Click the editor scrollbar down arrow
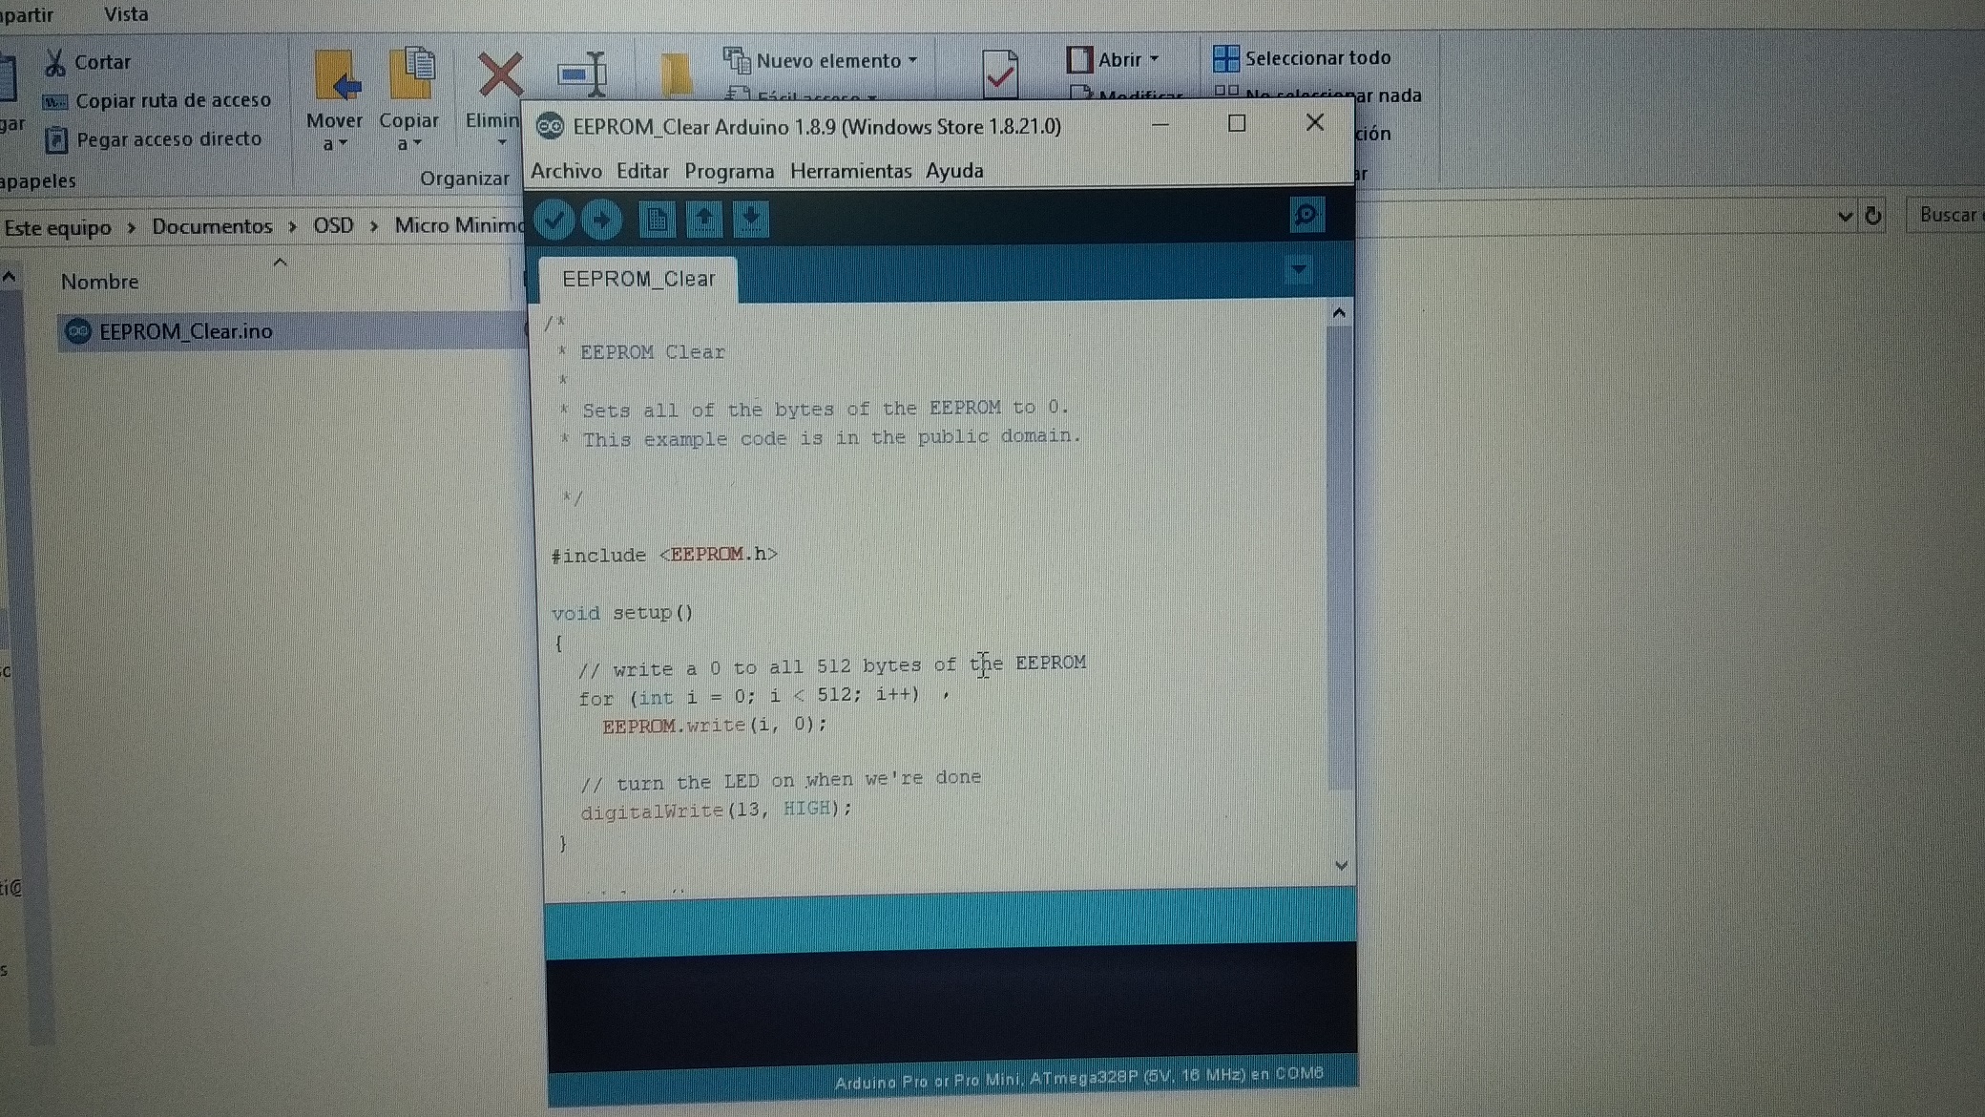This screenshot has width=1985, height=1117. tap(1341, 865)
